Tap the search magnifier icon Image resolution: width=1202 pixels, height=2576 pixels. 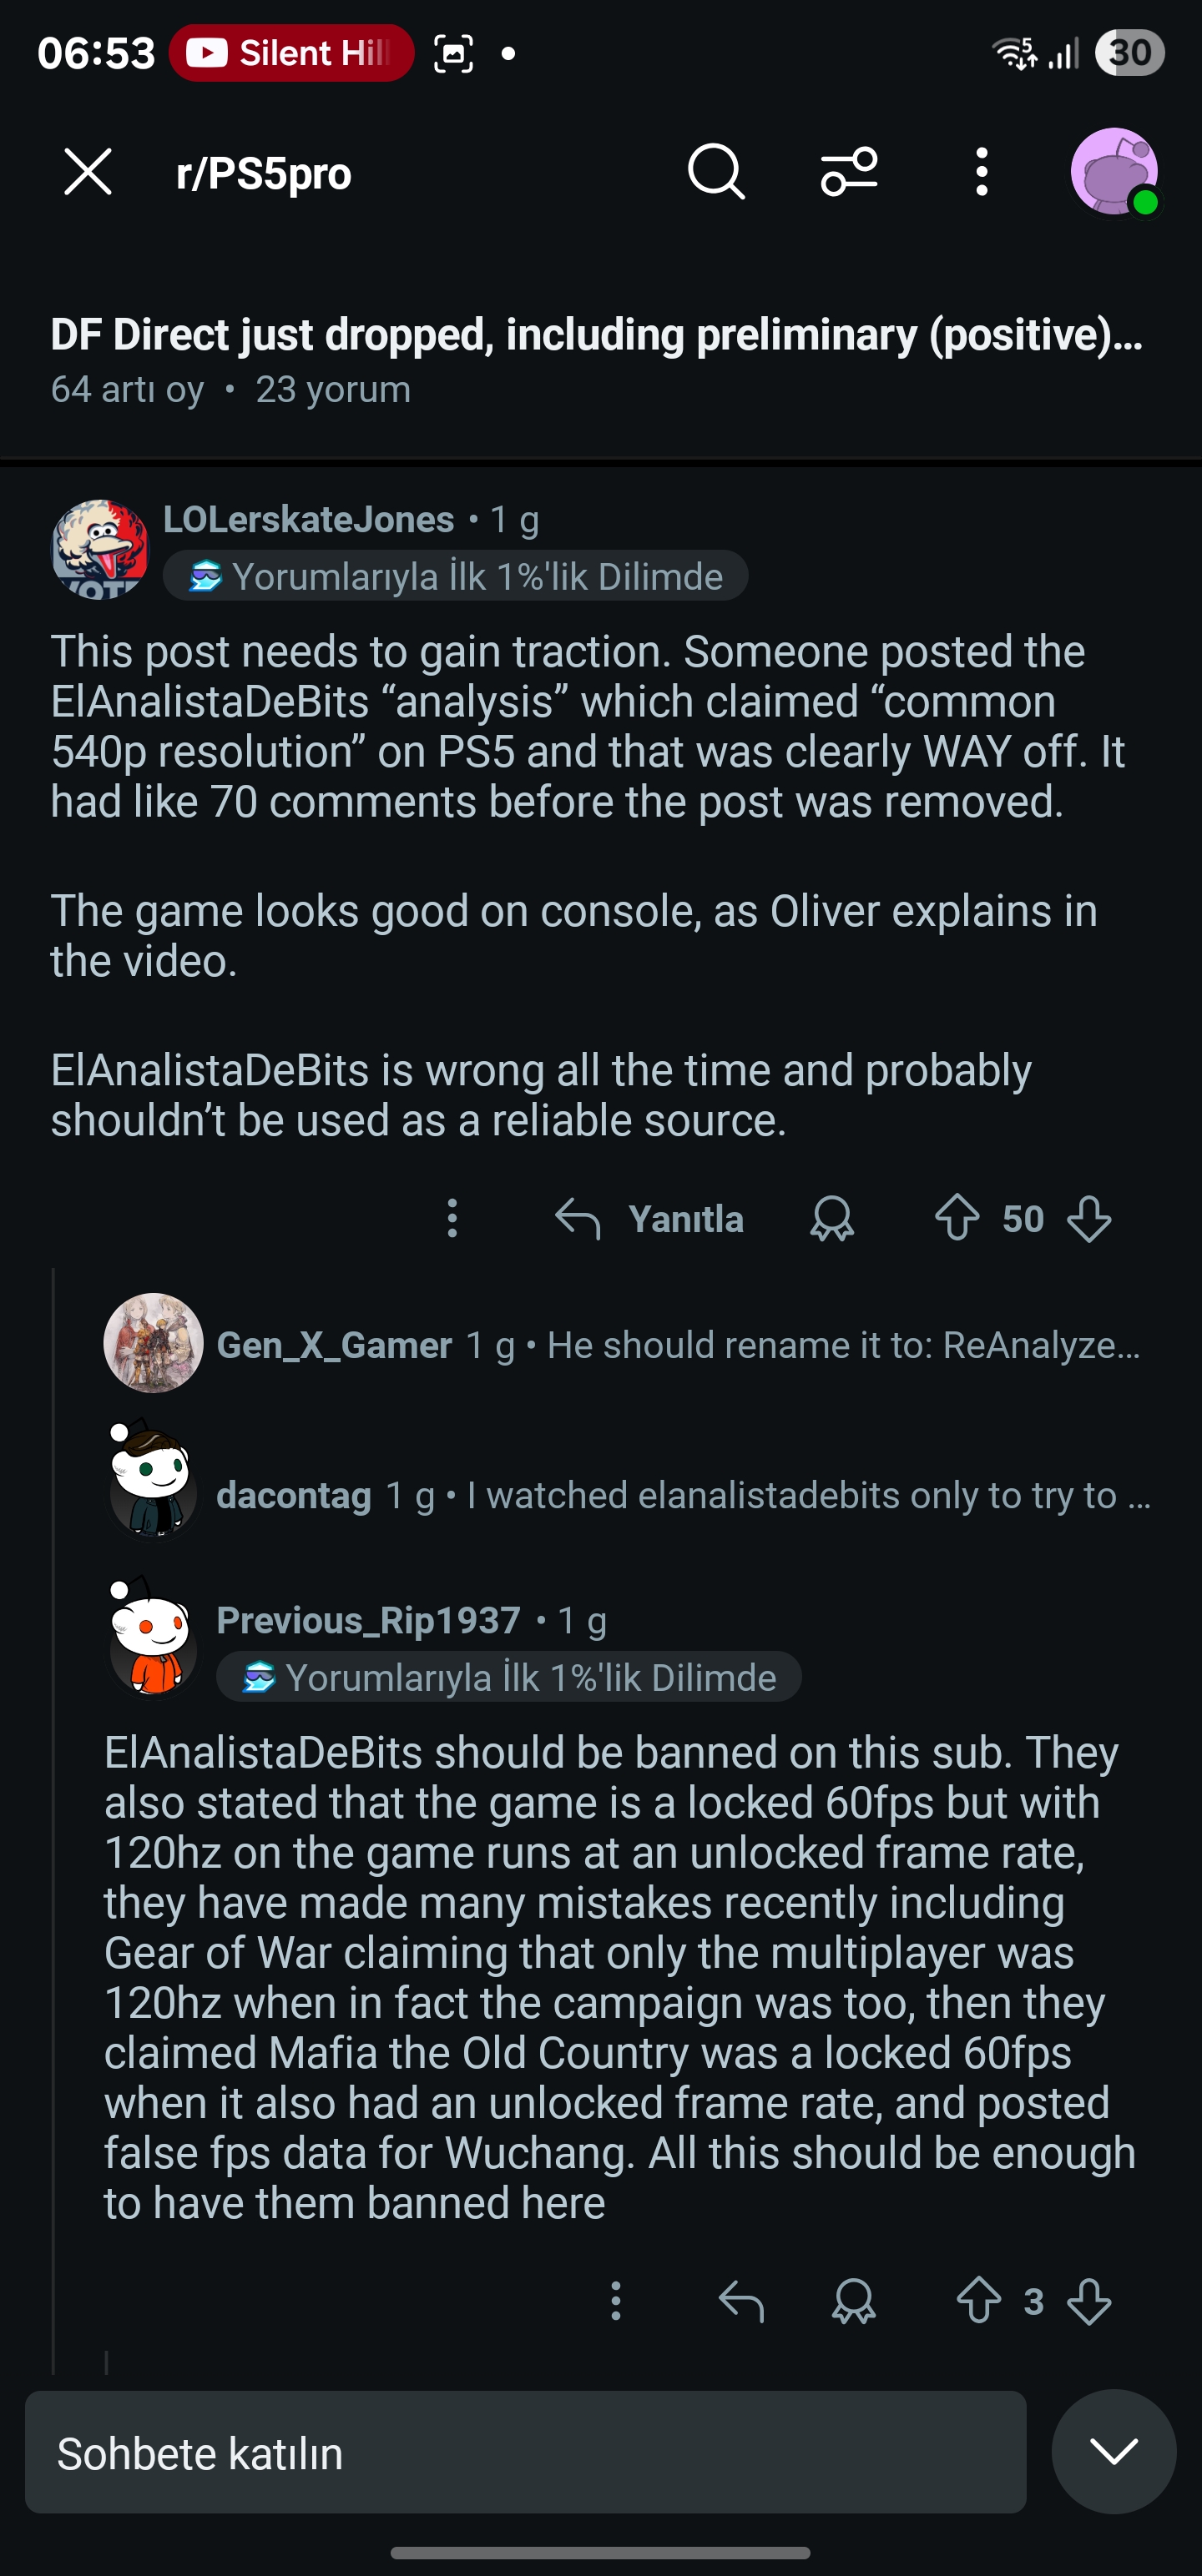pos(715,172)
